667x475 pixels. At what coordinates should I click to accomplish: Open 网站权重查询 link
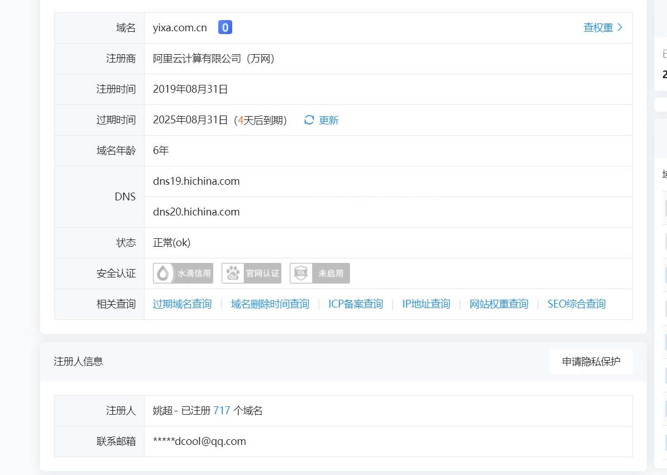[x=498, y=304]
